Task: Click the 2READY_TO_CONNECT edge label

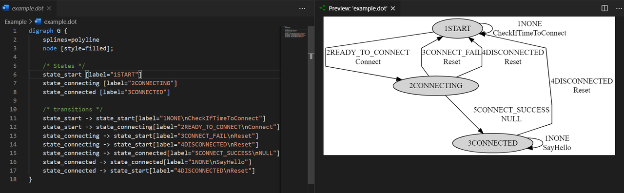Action: click(368, 53)
